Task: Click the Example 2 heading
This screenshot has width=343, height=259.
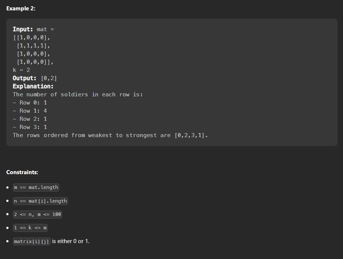Action: click(x=21, y=9)
